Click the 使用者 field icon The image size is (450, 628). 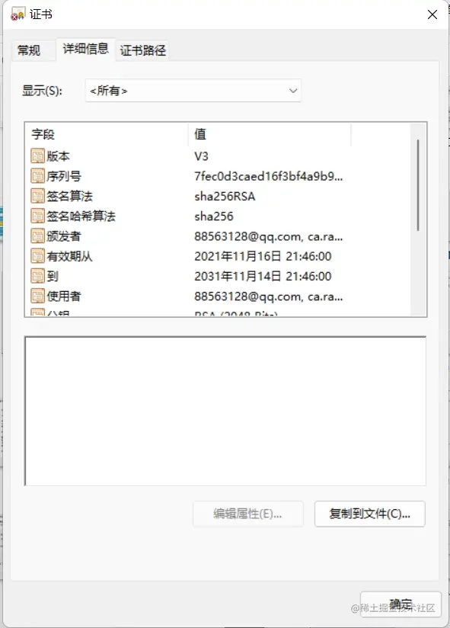37,296
